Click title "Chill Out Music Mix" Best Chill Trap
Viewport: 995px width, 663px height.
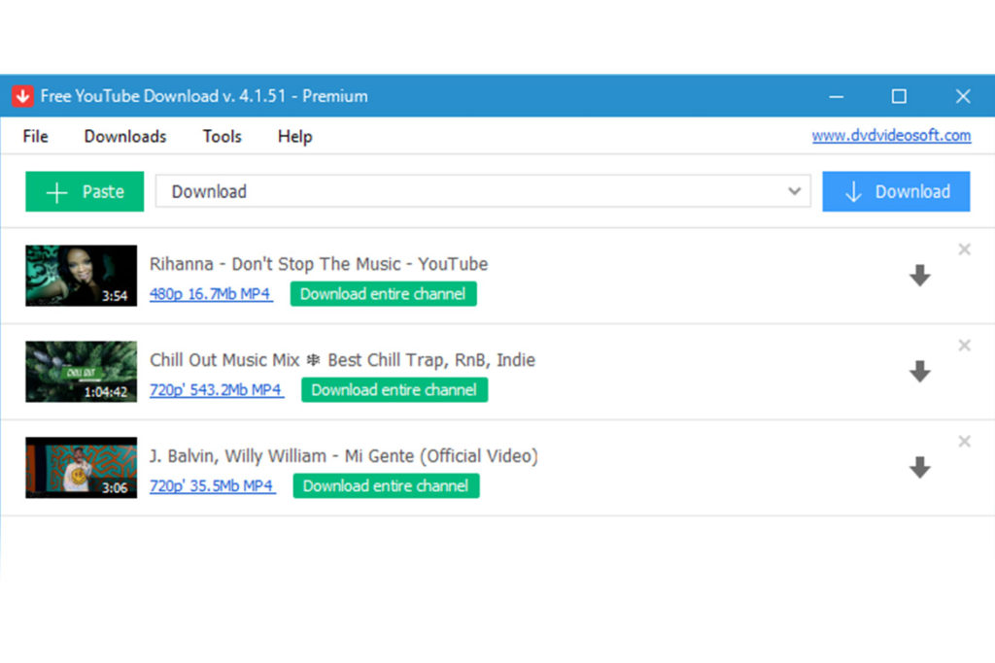pos(343,360)
